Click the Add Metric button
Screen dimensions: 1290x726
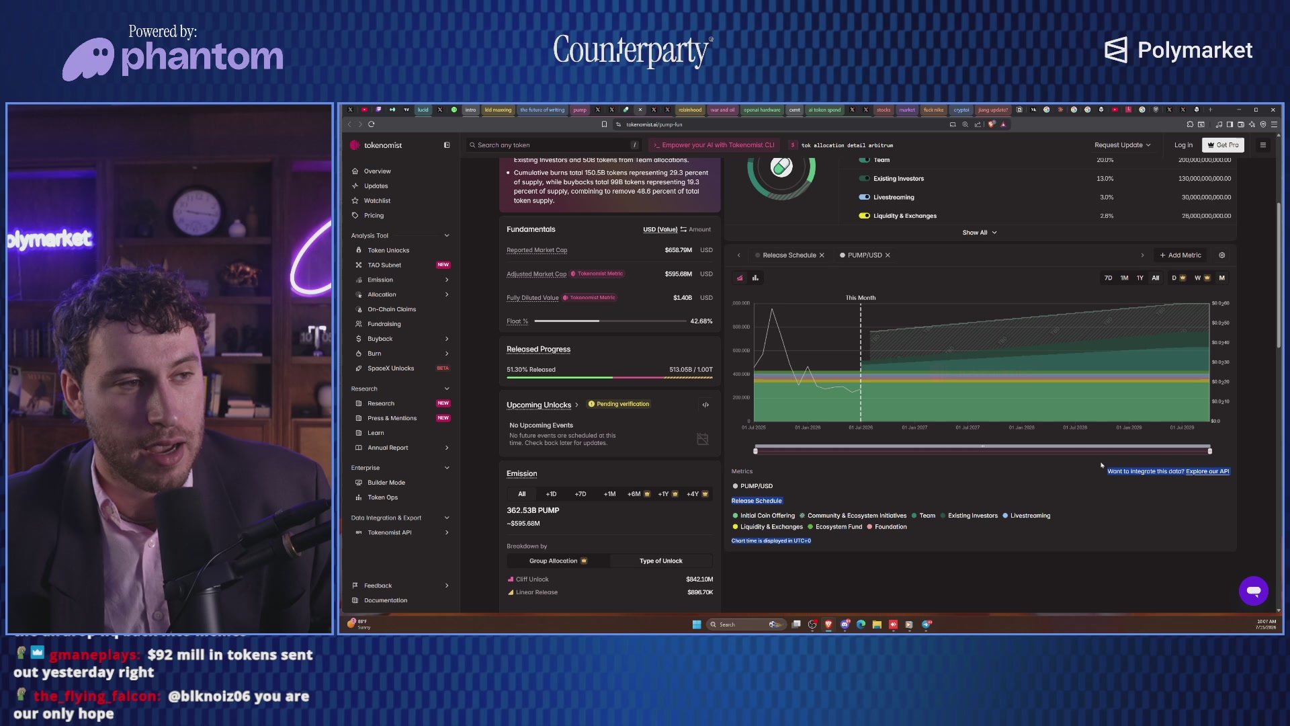coord(1180,255)
